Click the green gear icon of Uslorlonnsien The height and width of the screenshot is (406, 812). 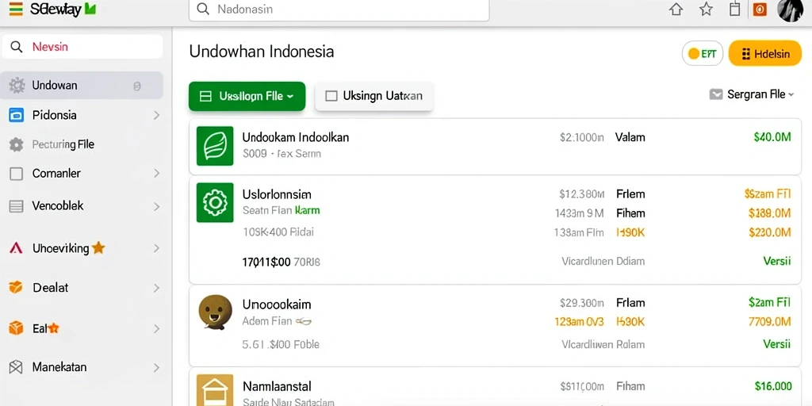click(x=215, y=202)
